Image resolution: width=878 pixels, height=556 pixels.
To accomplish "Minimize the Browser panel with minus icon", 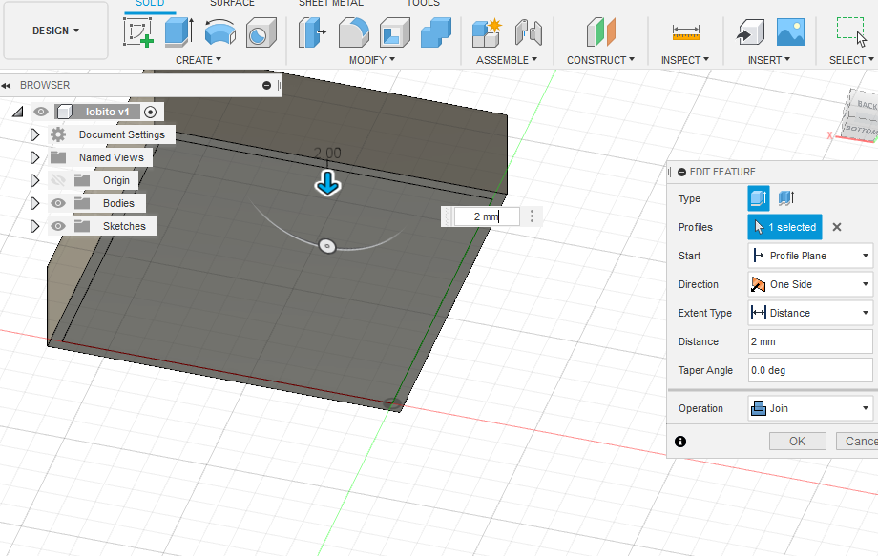I will click(266, 85).
